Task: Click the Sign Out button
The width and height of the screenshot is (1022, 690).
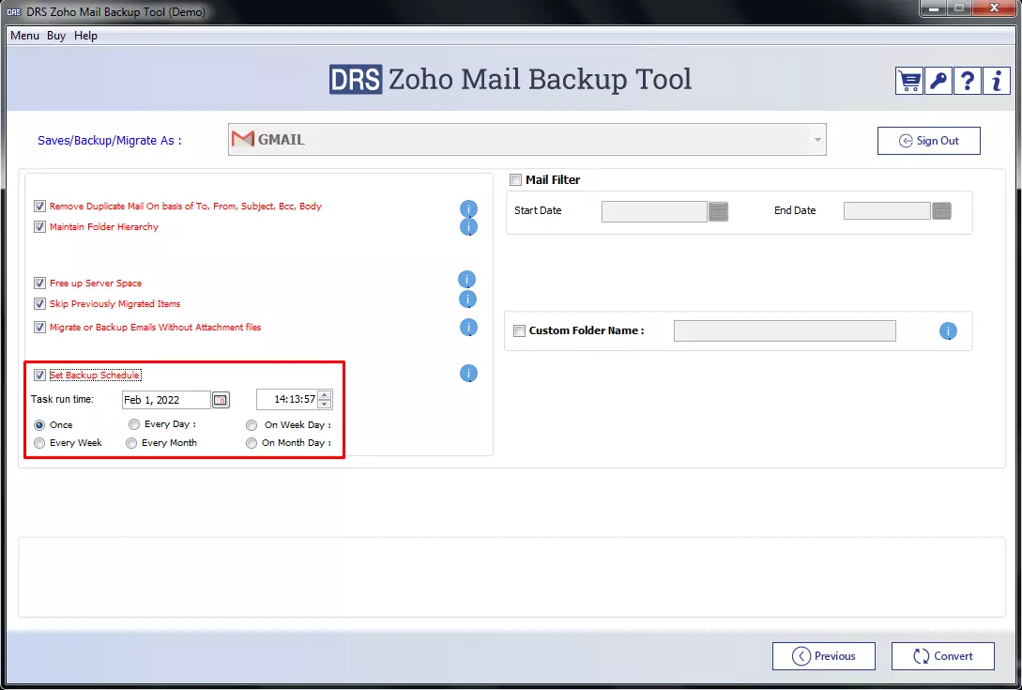Action: click(x=929, y=141)
